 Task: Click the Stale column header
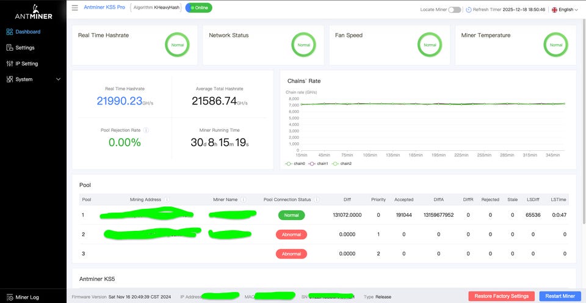512,200
